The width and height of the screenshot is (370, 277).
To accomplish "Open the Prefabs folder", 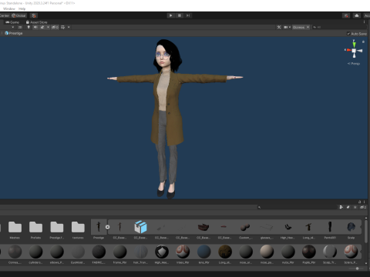I will (35, 229).
